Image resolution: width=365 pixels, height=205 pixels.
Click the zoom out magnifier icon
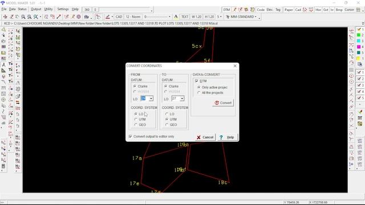29,17
